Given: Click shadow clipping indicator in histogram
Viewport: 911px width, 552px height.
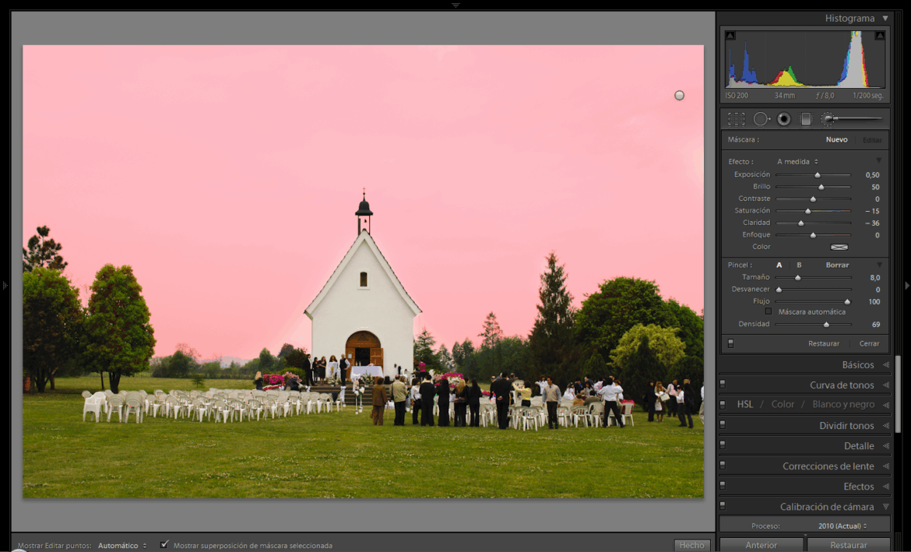Looking at the screenshot, I should [730, 36].
